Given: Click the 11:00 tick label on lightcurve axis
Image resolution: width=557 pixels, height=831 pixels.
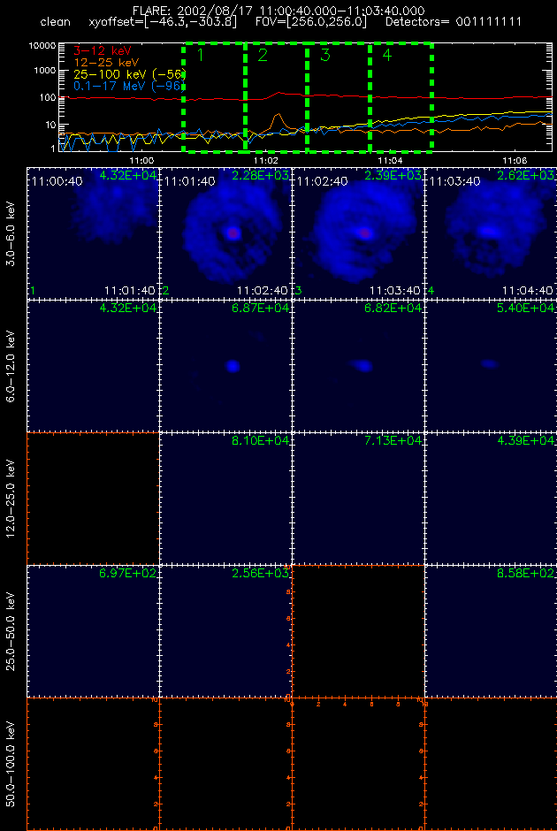Looking at the screenshot, I should (141, 159).
